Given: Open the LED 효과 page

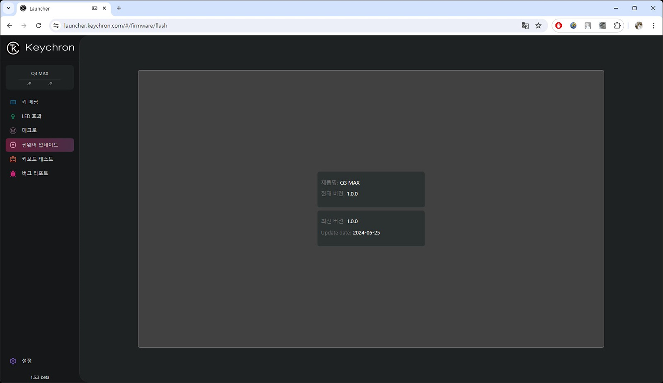Looking at the screenshot, I should [40, 116].
